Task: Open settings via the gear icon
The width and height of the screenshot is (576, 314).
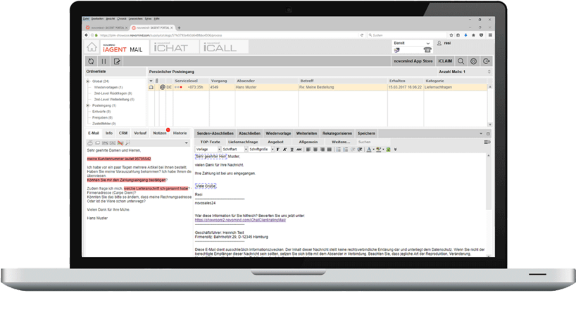Action: (x=473, y=61)
